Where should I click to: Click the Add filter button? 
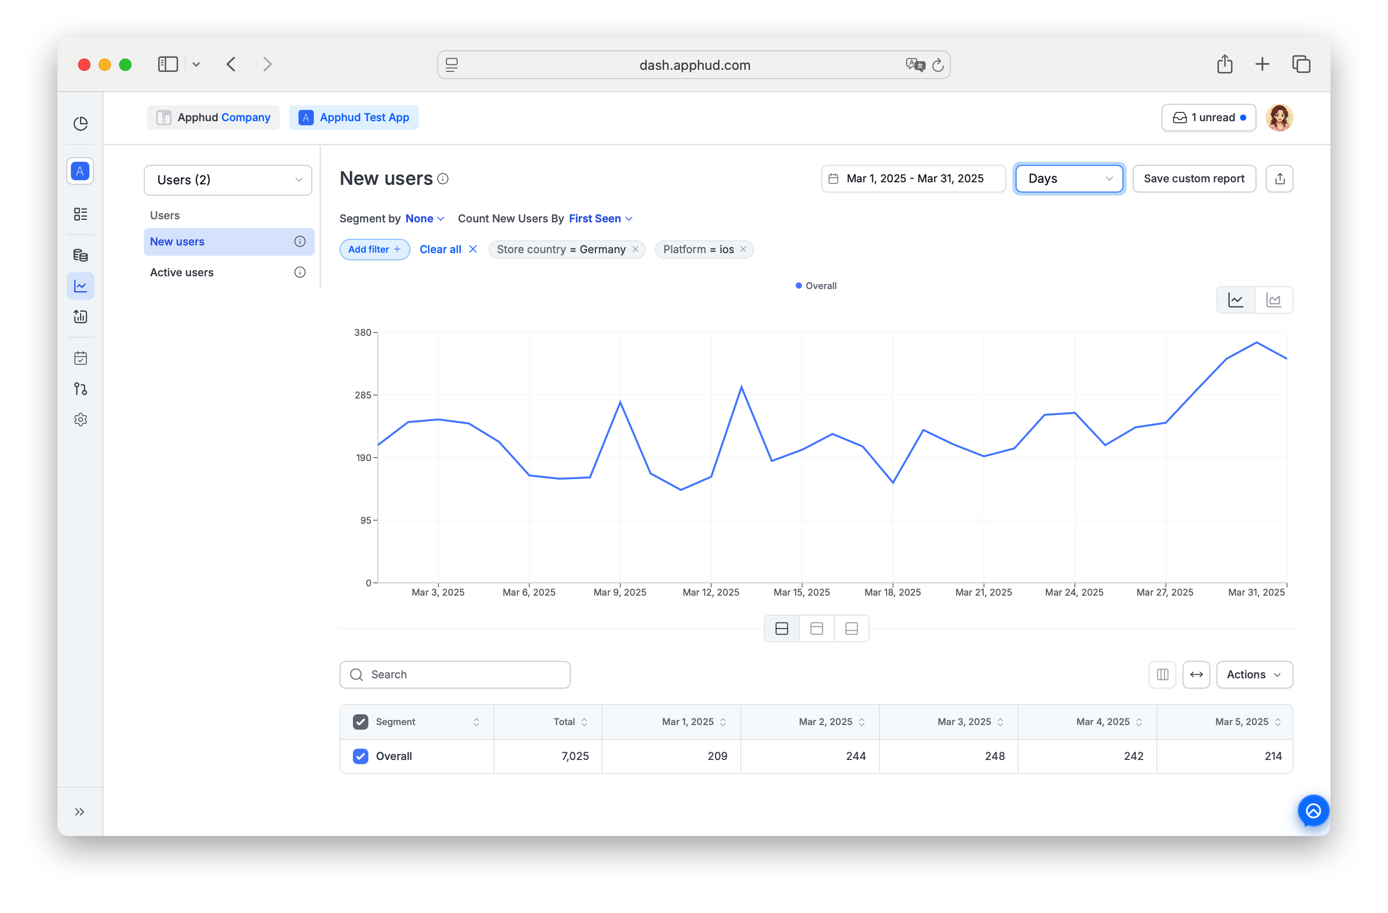click(x=374, y=250)
